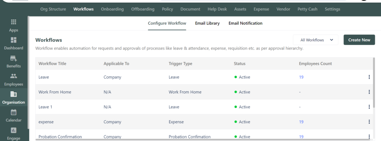This screenshot has height=141, width=381.
Task: Select the Leave 1 workflow title
Action: click(45, 107)
